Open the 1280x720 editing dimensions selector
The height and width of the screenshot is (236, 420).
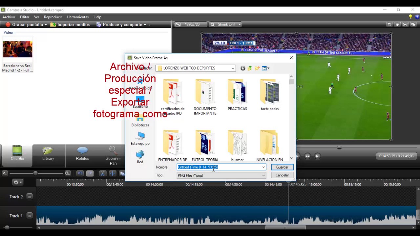coord(191,25)
